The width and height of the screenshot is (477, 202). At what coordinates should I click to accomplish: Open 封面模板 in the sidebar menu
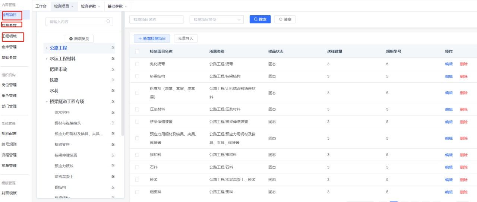click(9, 193)
